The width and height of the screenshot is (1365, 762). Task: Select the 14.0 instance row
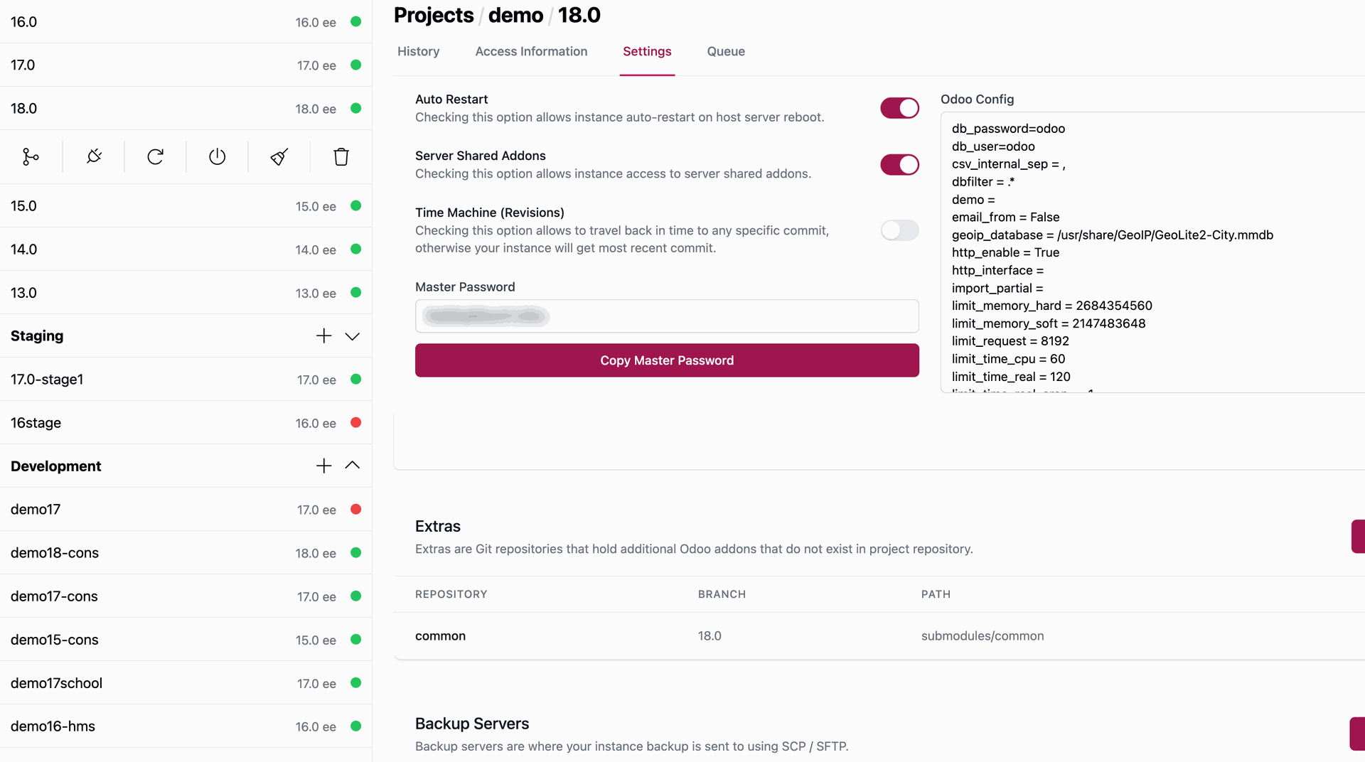coord(186,249)
